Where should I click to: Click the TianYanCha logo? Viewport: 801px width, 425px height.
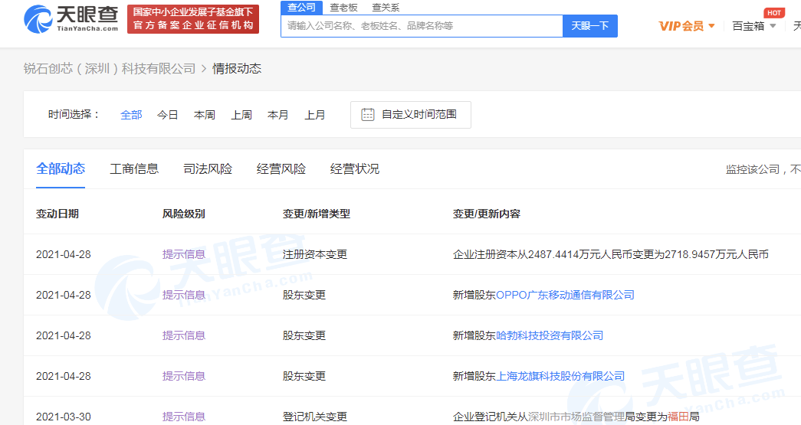pyautogui.click(x=71, y=19)
